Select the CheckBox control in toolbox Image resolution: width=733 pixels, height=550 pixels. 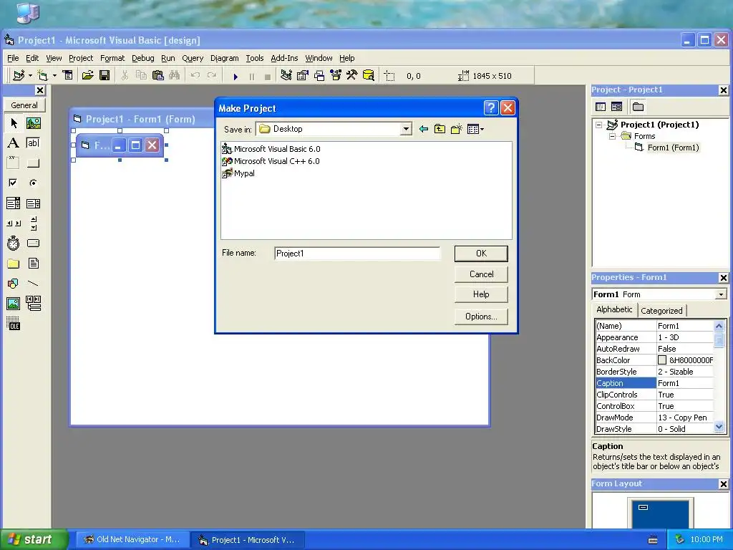pyautogui.click(x=14, y=183)
